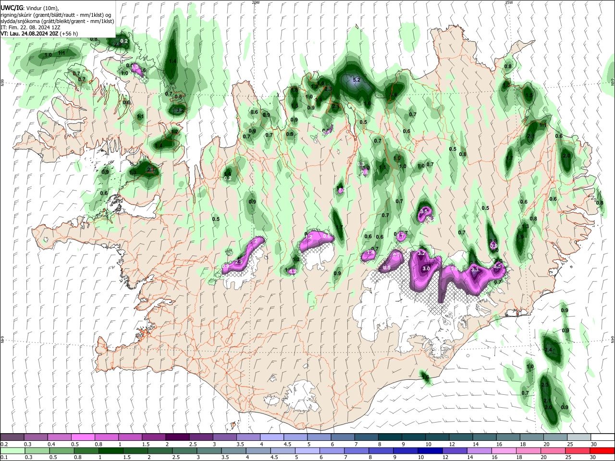The height and width of the screenshot is (461, 615).
Task: Click the 3.3 snowfall value on the glacier
Action: pos(475,270)
